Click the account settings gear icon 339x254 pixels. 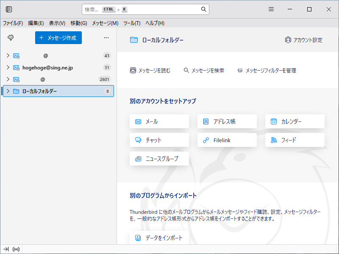288,40
